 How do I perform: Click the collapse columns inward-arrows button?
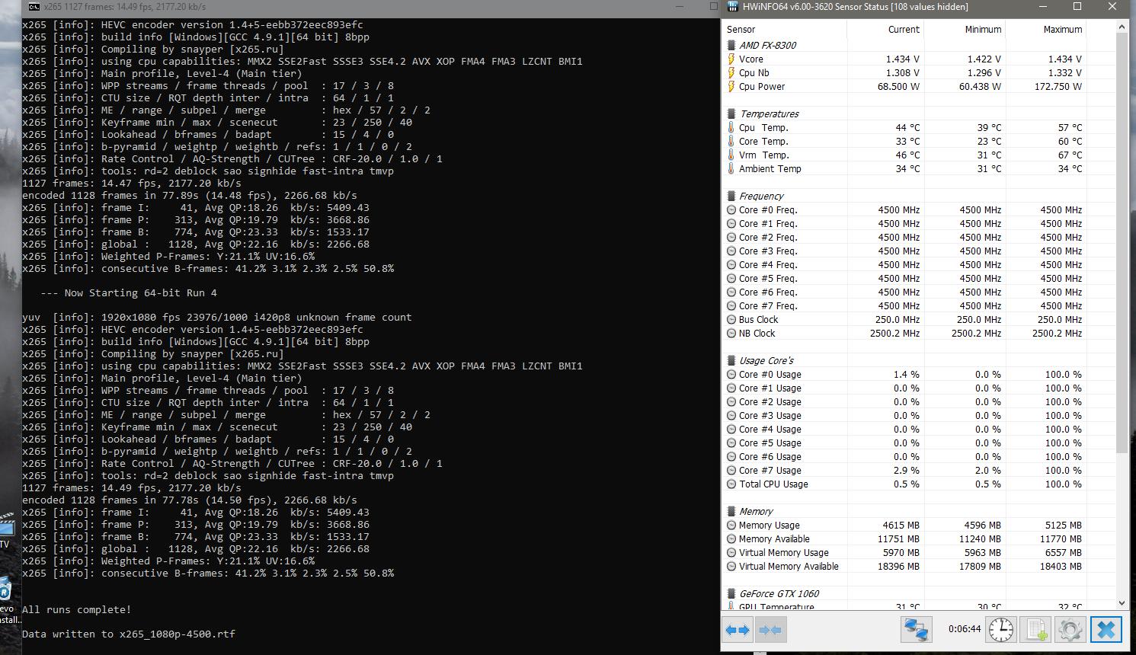pos(770,630)
